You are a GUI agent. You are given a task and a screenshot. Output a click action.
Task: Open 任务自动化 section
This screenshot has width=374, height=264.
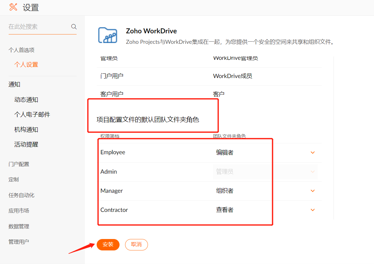click(x=21, y=195)
